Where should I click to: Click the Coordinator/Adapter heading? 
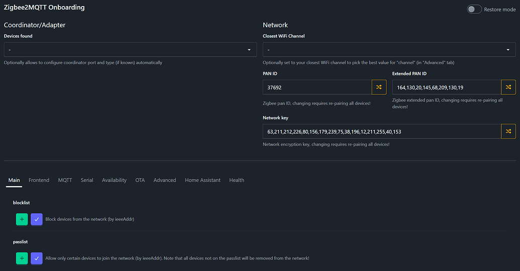click(x=35, y=25)
